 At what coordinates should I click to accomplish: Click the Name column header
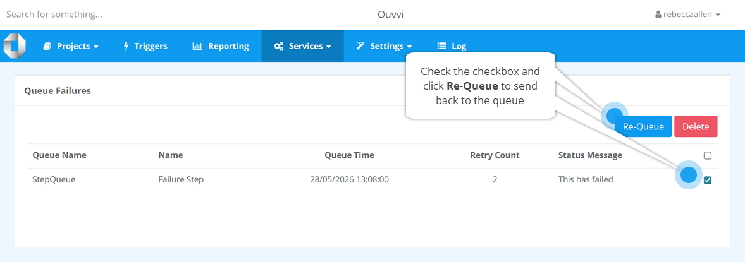point(171,155)
